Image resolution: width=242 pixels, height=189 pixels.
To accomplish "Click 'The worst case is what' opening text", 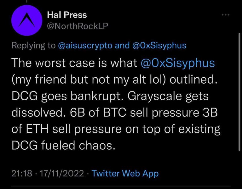I will [x=74, y=63].
